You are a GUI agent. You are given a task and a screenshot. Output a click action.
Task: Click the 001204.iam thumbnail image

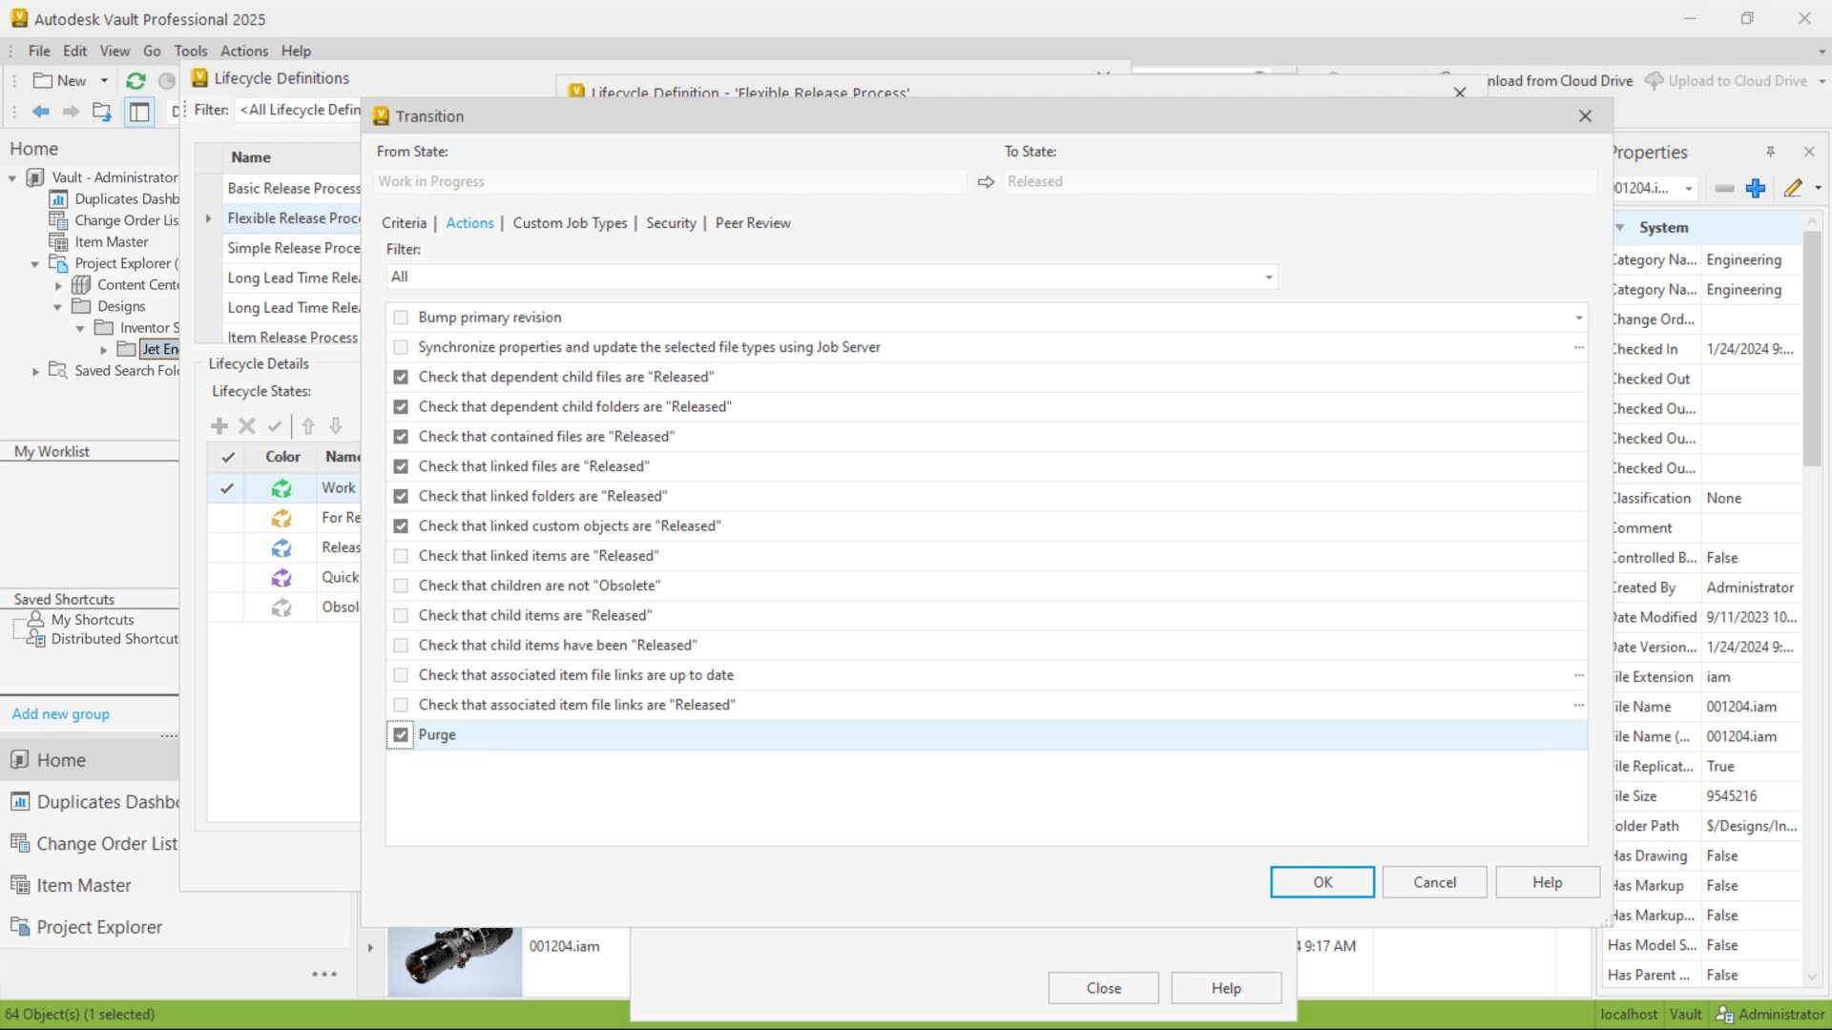click(x=455, y=961)
